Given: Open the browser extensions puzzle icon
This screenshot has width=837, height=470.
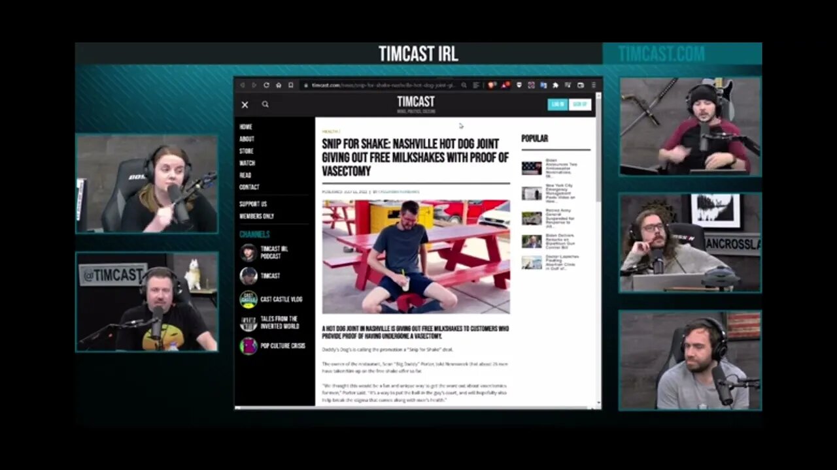Looking at the screenshot, I should pos(555,85).
